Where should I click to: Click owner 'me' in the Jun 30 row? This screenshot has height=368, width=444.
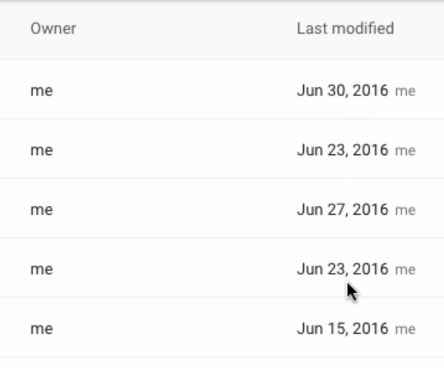42,91
